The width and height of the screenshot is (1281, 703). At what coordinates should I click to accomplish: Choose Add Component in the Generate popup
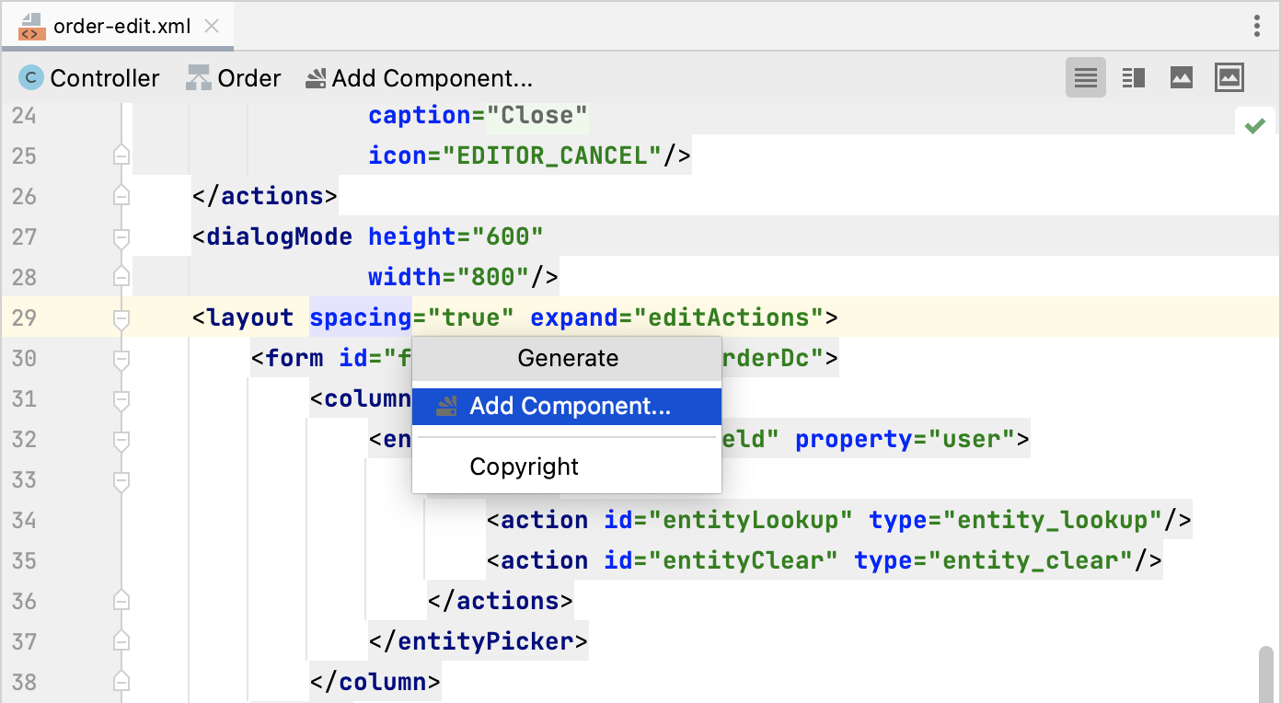567,406
